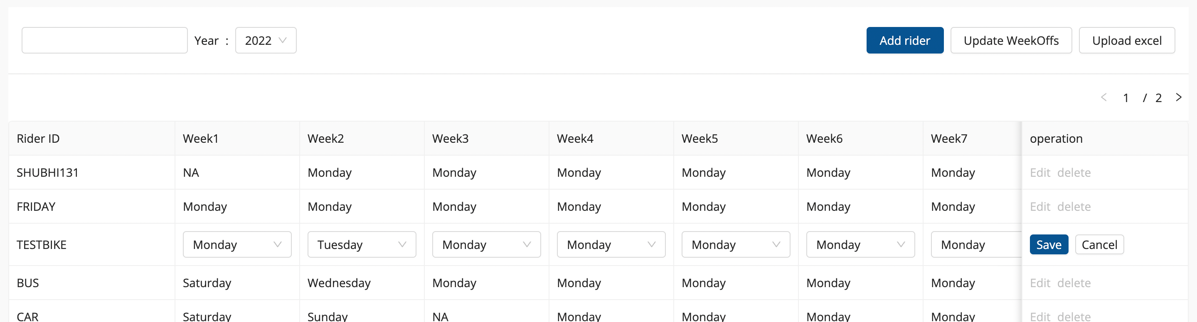Click Upload excel button
The width and height of the screenshot is (1197, 322).
point(1126,40)
